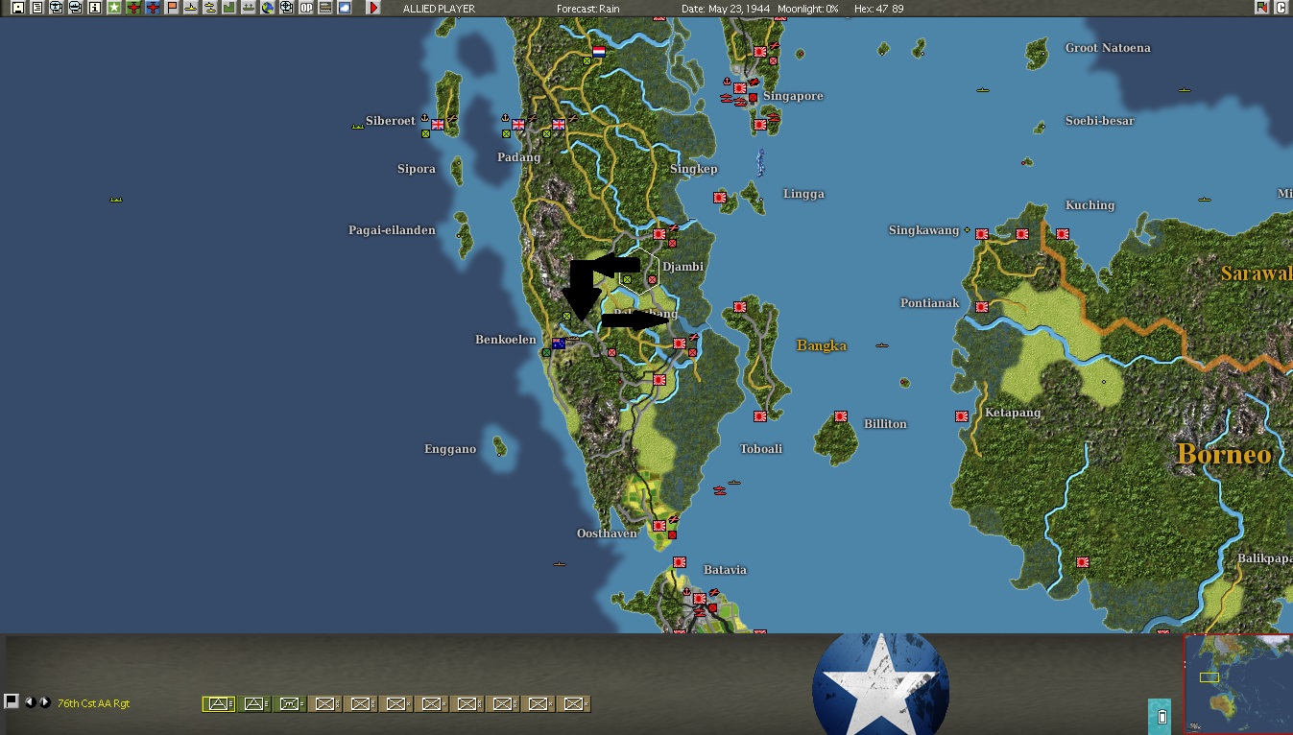Click the white flag icon beside unit name
The width and height of the screenshot is (1293, 735).
click(x=12, y=701)
